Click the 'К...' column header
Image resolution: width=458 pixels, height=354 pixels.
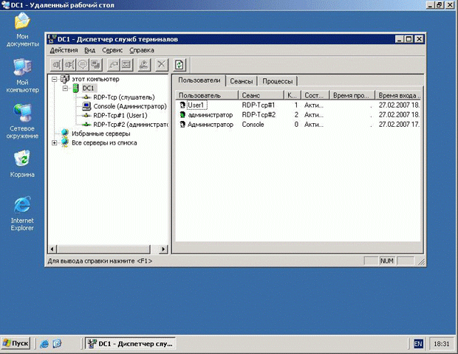point(293,95)
